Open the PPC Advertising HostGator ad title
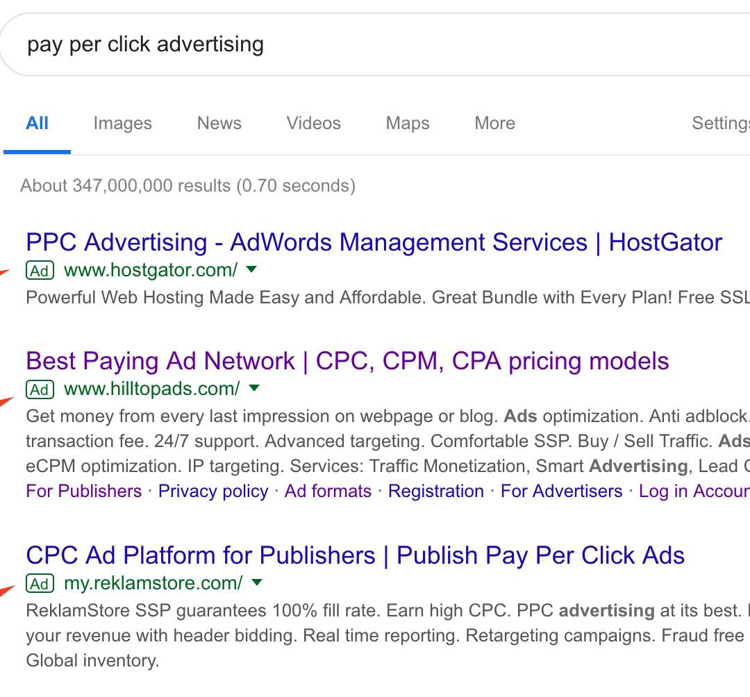This screenshot has width=750, height=697. pyautogui.click(x=374, y=242)
